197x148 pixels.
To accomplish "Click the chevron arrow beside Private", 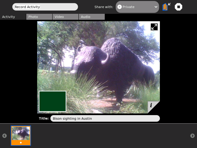I will point(155,7).
